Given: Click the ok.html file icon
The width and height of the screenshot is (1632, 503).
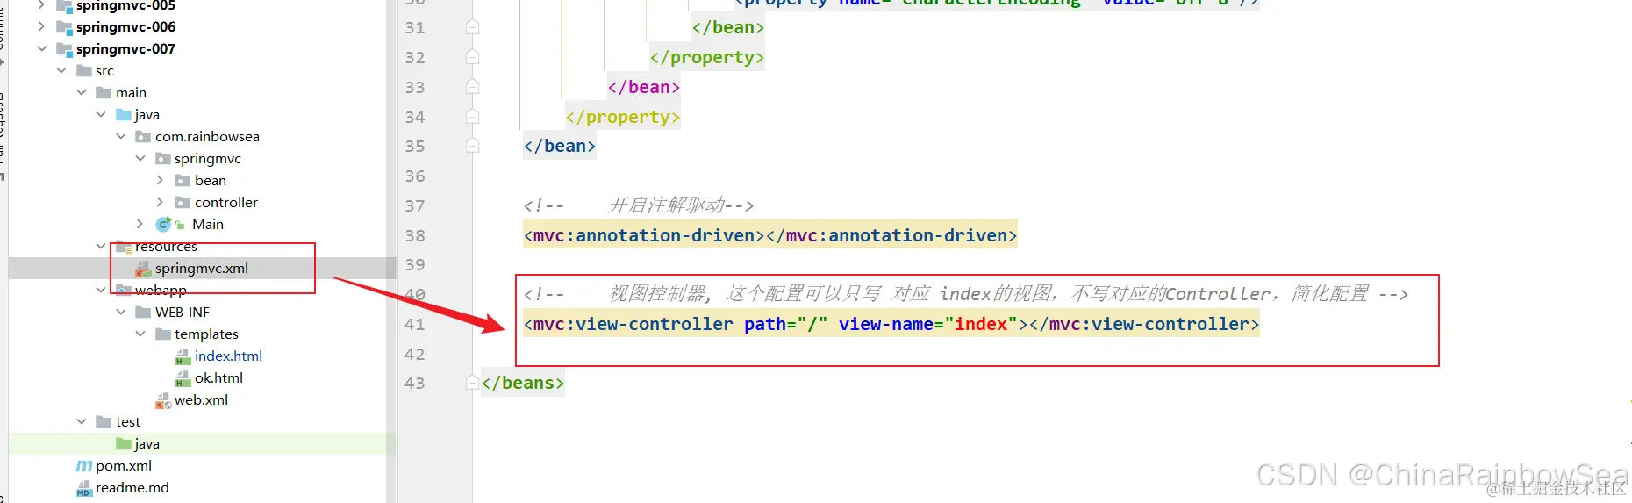Looking at the screenshot, I should (x=183, y=378).
